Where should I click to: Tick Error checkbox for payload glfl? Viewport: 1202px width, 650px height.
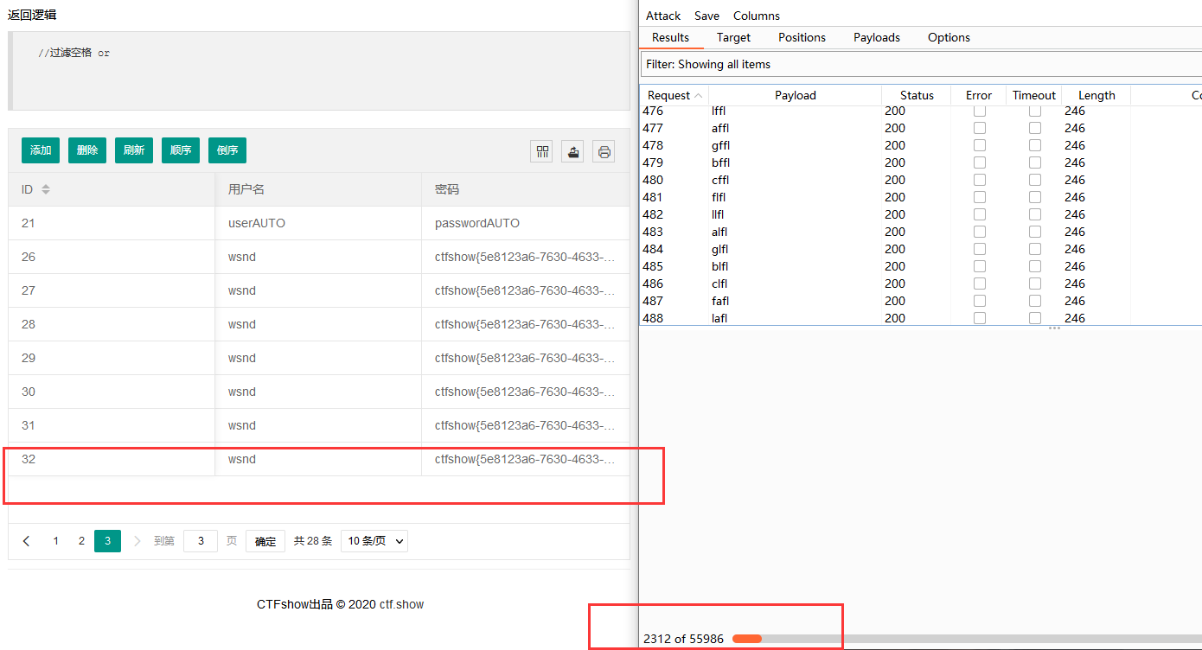979,249
